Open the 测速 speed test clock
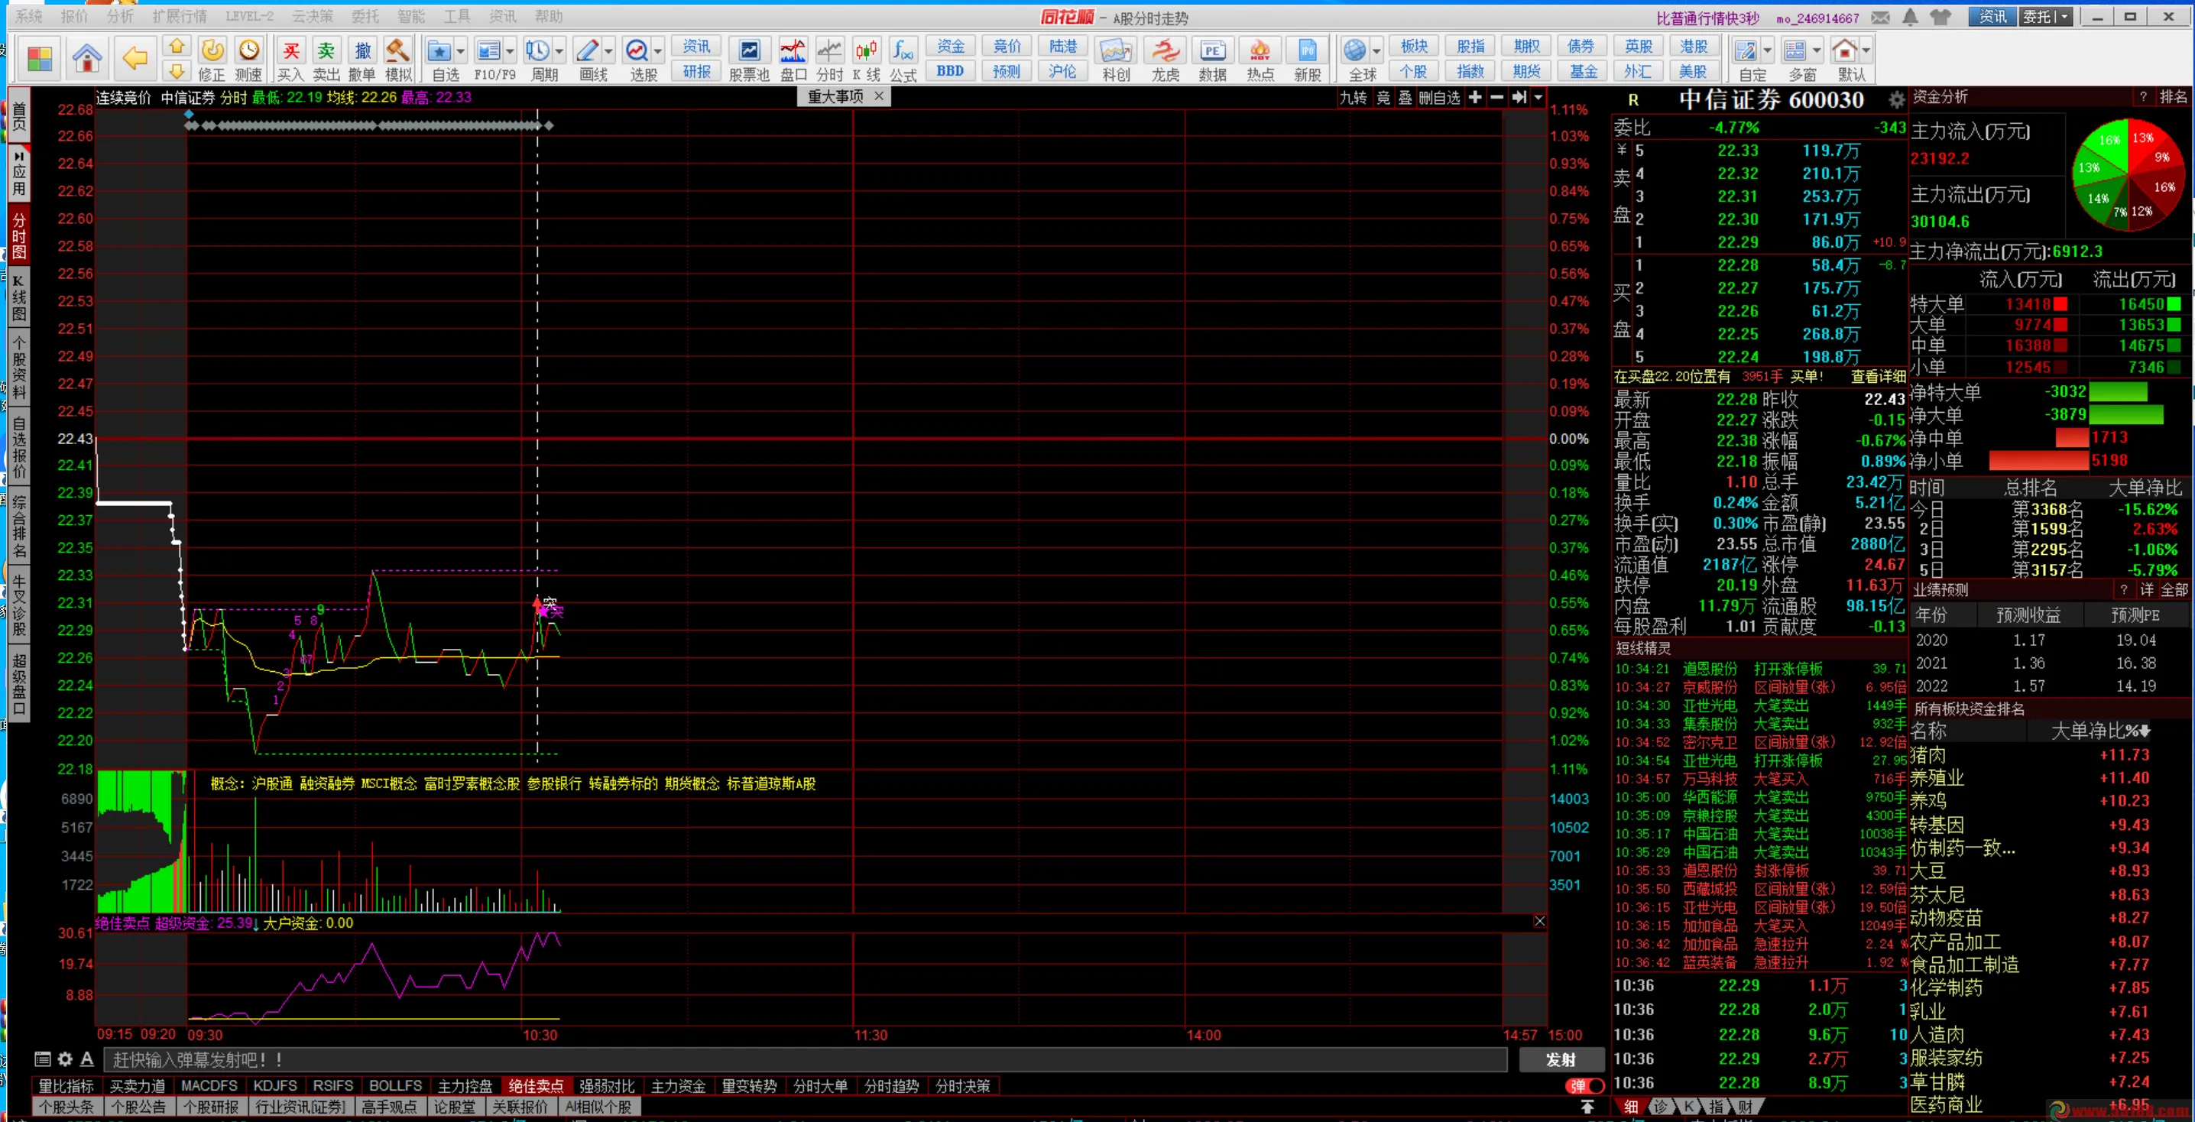Screen dimensions: 2195x1122 (x=249, y=59)
